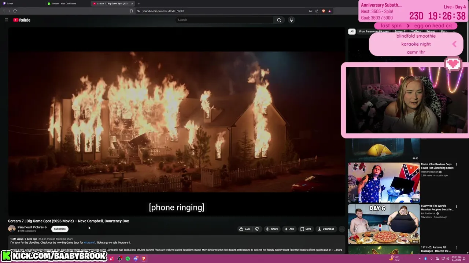Screen dimensions: 469x263
Task: Expand description with ...more
Action: 338,250
